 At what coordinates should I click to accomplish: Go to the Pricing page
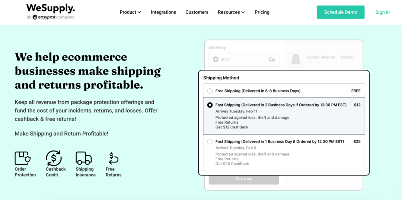click(262, 12)
